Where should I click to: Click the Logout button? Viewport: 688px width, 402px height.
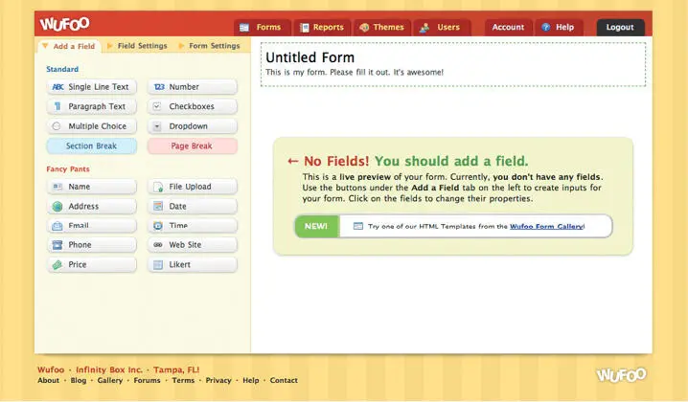[620, 27]
